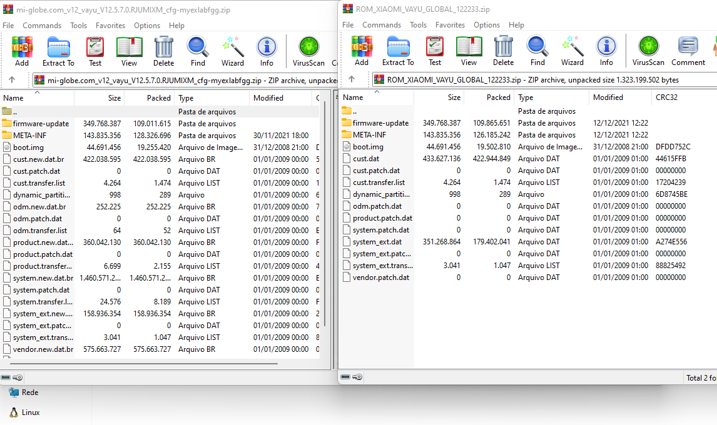Click Delete icon in ROM_XIAOMI archive window

504,51
